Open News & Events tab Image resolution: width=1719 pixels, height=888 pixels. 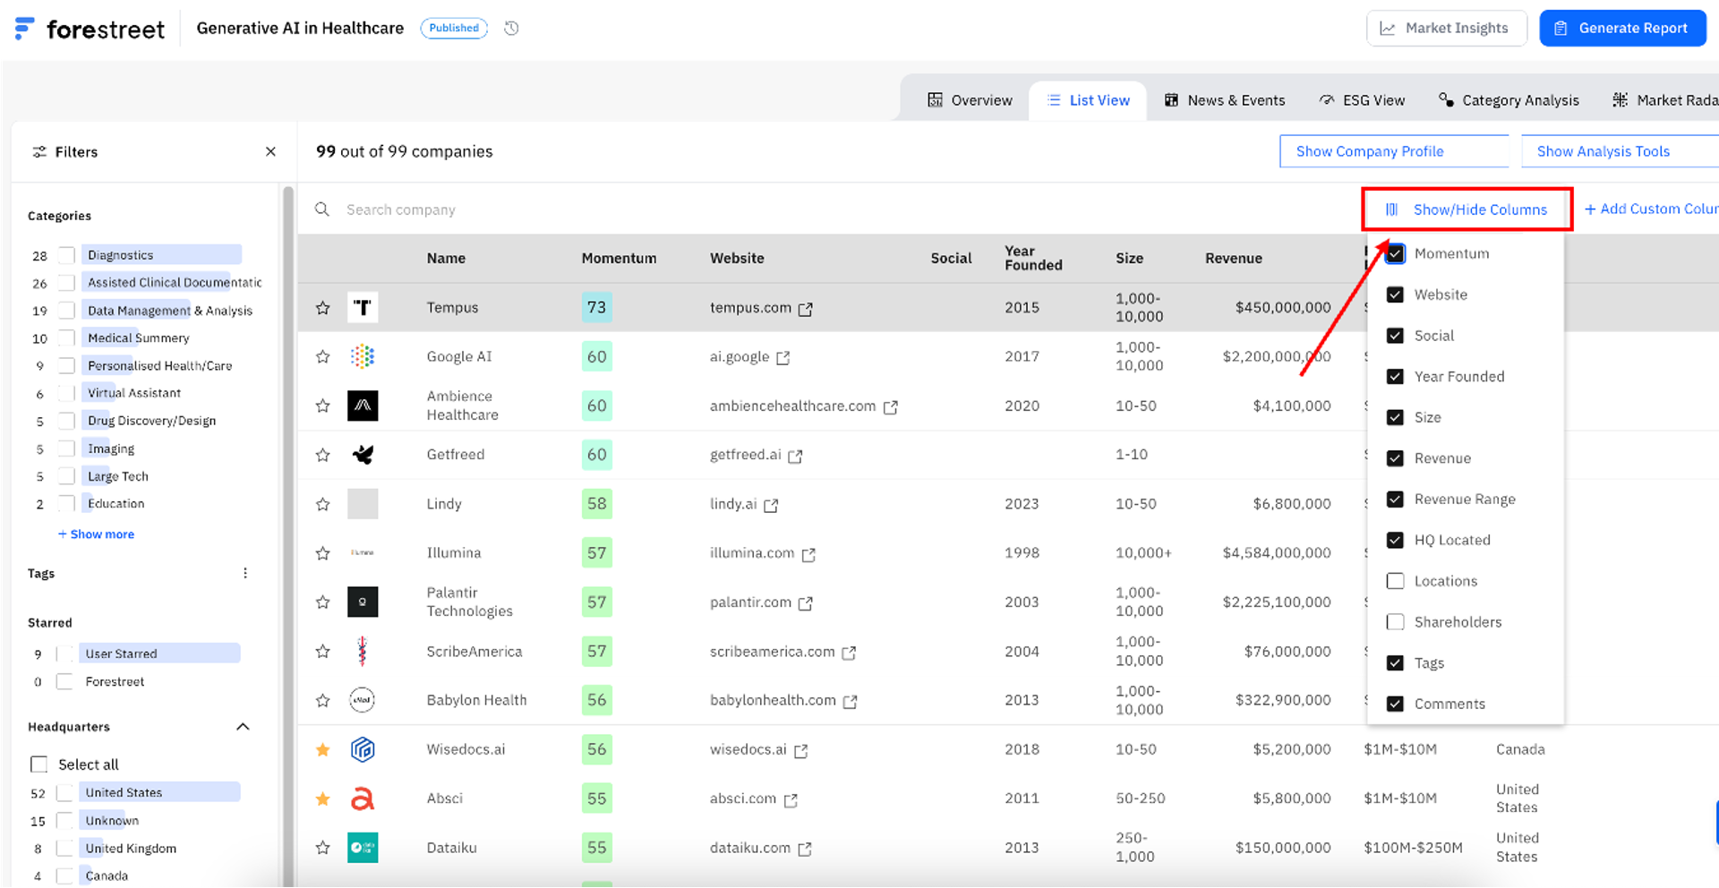pos(1225,100)
